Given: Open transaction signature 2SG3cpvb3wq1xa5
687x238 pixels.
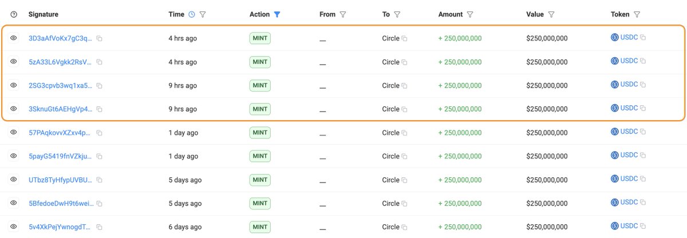Looking at the screenshot, I should [x=60, y=85].
